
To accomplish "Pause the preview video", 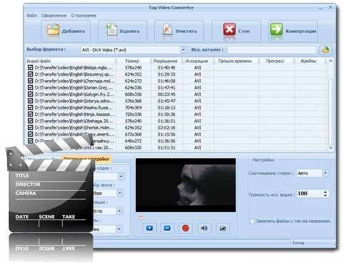I will click(167, 228).
